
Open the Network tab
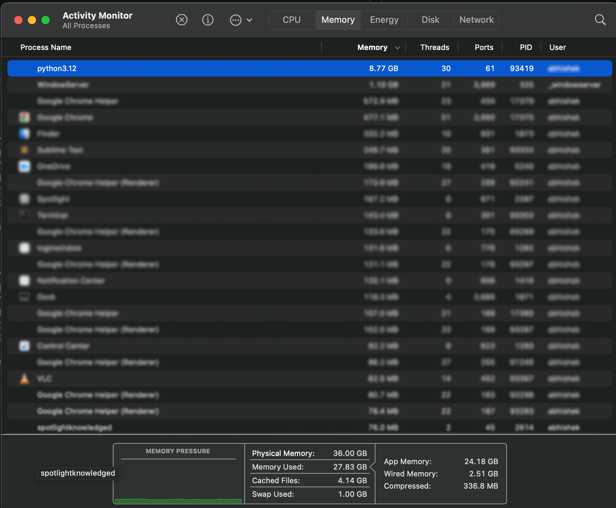pos(476,20)
